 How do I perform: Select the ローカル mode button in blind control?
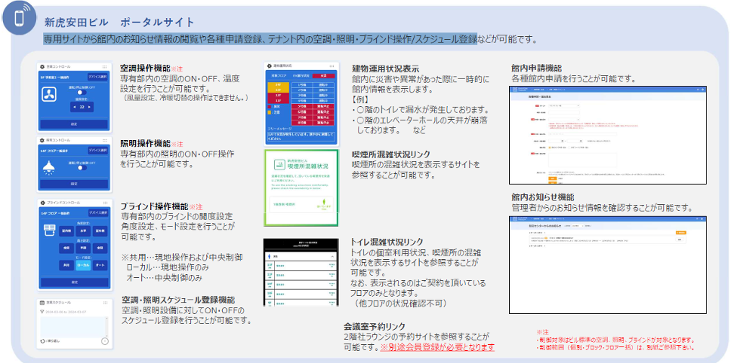[x=83, y=265]
